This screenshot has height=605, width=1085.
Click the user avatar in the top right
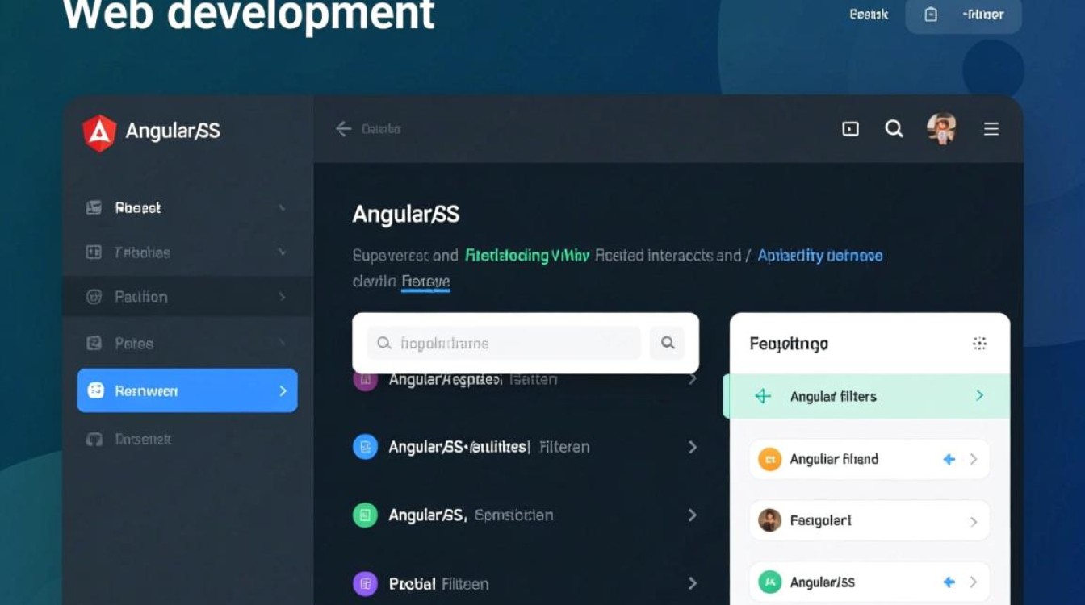click(942, 129)
